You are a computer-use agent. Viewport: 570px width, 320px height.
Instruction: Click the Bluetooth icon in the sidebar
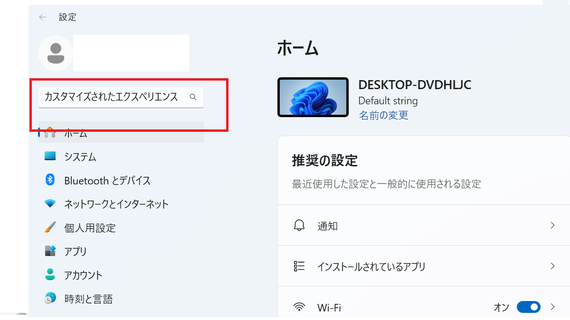pyautogui.click(x=50, y=180)
